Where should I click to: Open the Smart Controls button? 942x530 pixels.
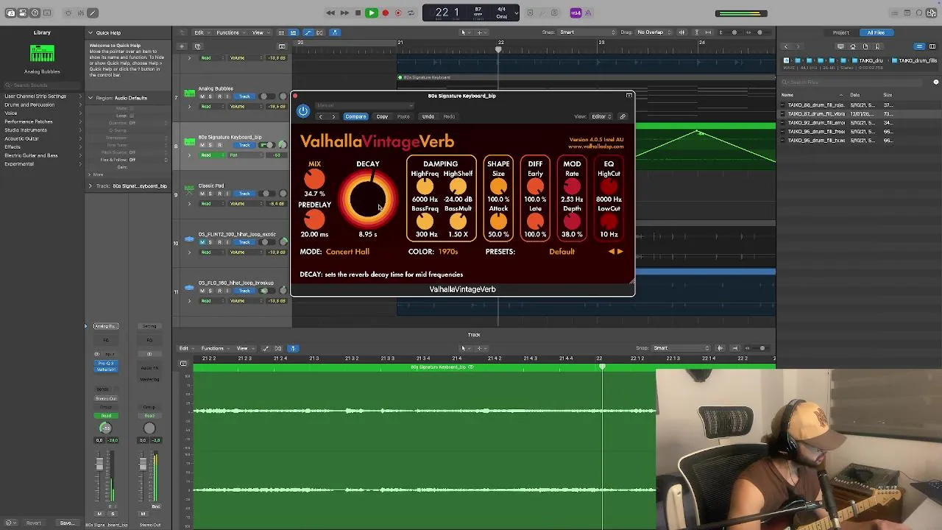pyautogui.click(x=68, y=13)
